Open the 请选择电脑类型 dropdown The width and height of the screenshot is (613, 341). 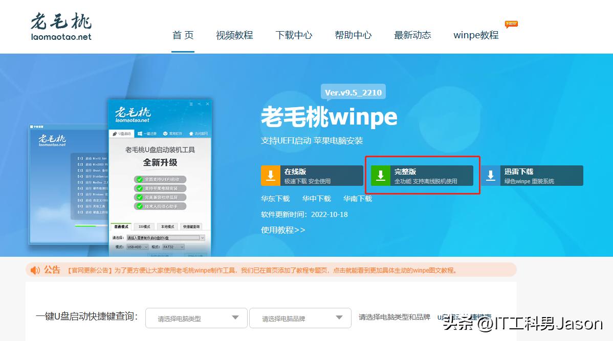[196, 318]
